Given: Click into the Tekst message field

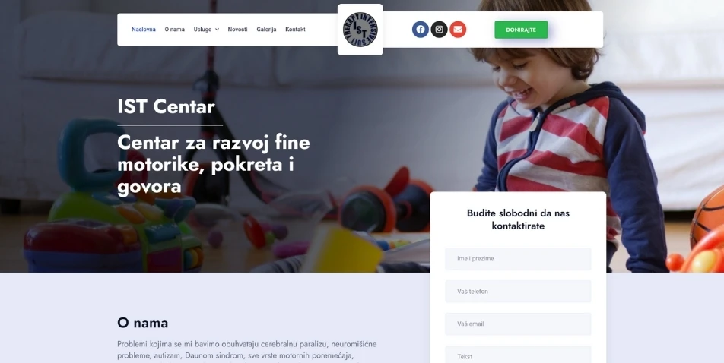Looking at the screenshot, I should click(518, 355).
